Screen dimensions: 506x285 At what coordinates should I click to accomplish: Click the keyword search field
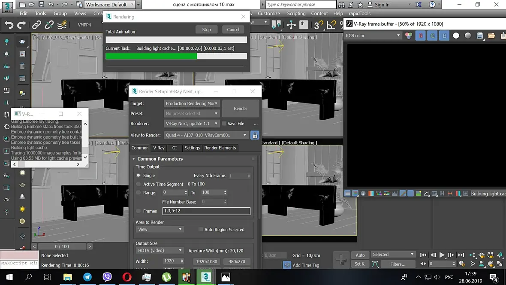pyautogui.click(x=301, y=5)
